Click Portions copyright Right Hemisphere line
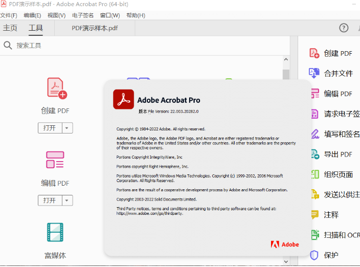Image resolution: width=360 pixels, height=267 pixels. (x=152, y=166)
